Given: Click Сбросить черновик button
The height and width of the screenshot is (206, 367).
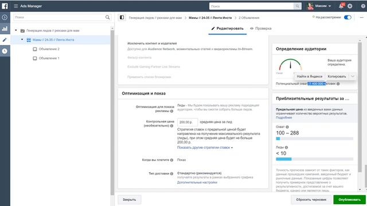Looking at the screenshot, I should 311,200.
